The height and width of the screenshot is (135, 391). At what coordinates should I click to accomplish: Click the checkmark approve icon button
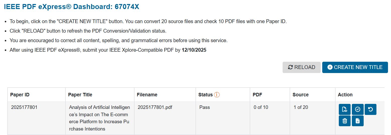point(358,109)
